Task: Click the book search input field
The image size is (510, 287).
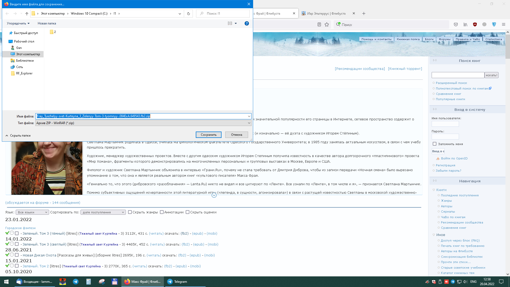Action: click(458, 75)
